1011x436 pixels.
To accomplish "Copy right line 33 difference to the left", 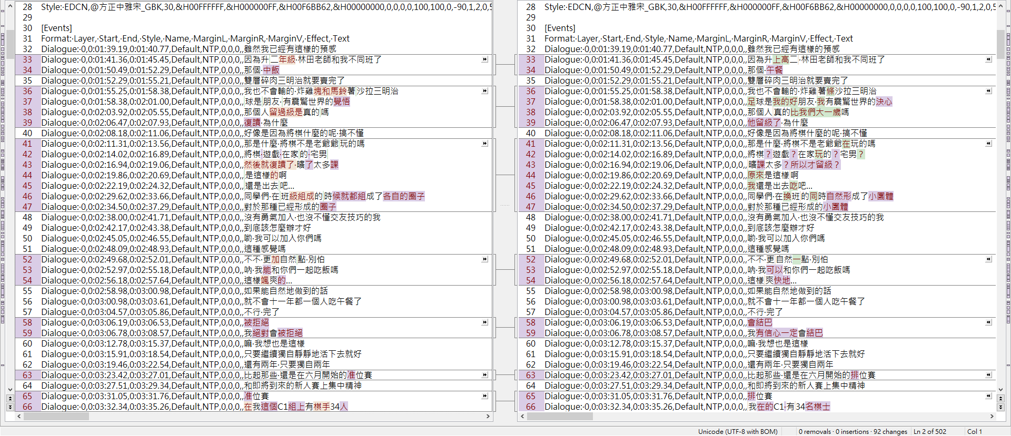I will point(988,59).
